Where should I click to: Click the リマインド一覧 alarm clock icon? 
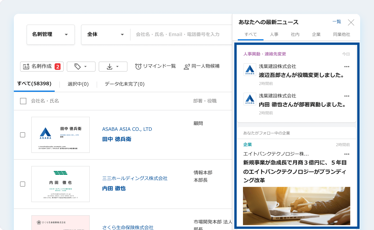pos(139,66)
